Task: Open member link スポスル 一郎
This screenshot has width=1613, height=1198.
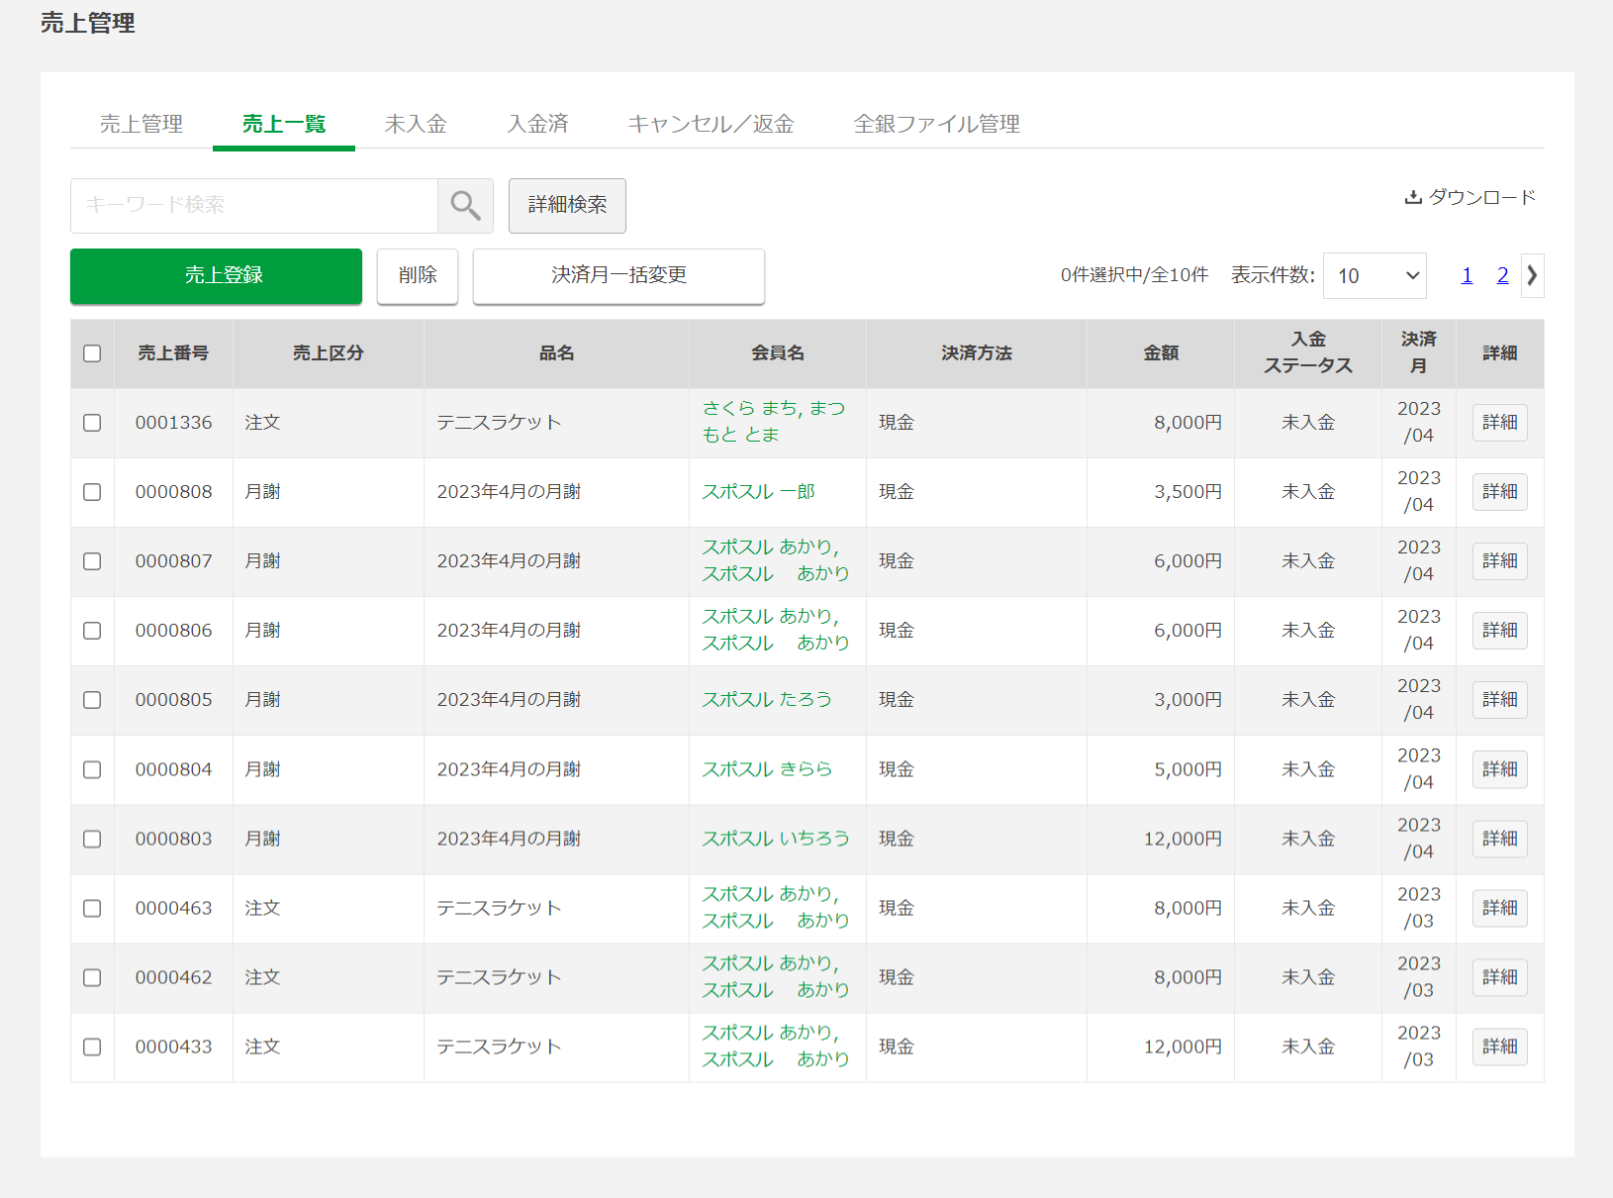Action: (758, 492)
